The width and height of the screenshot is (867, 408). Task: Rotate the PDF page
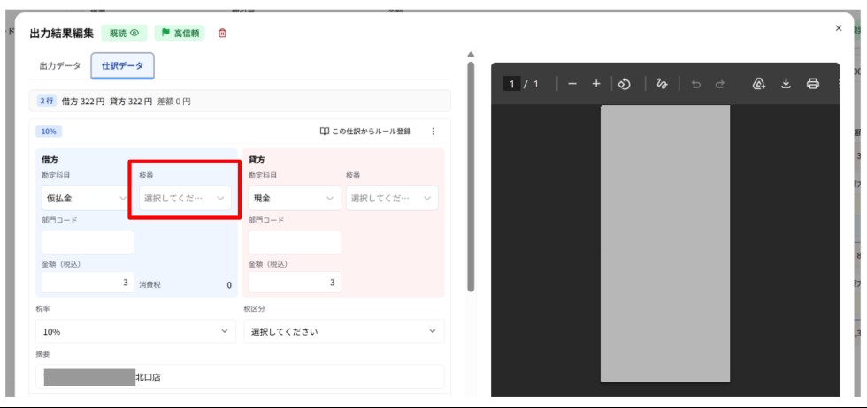pyautogui.click(x=625, y=84)
